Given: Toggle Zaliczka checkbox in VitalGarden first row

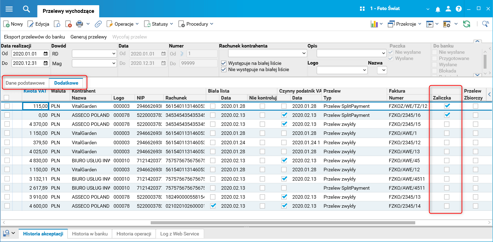Looking at the screenshot, I should click(x=447, y=106).
